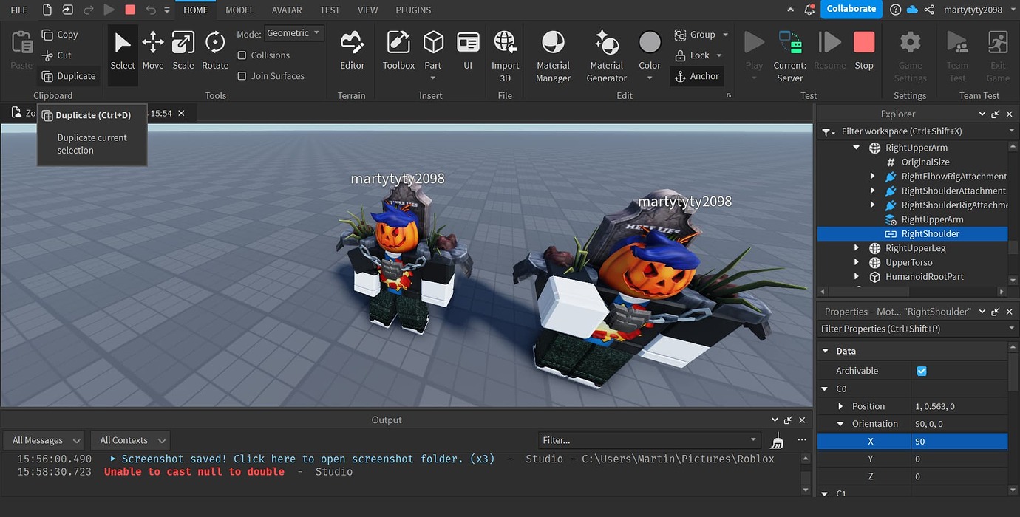Screen dimensions: 1020x517
Task: Uncheck the Archivable property
Action: tap(922, 370)
